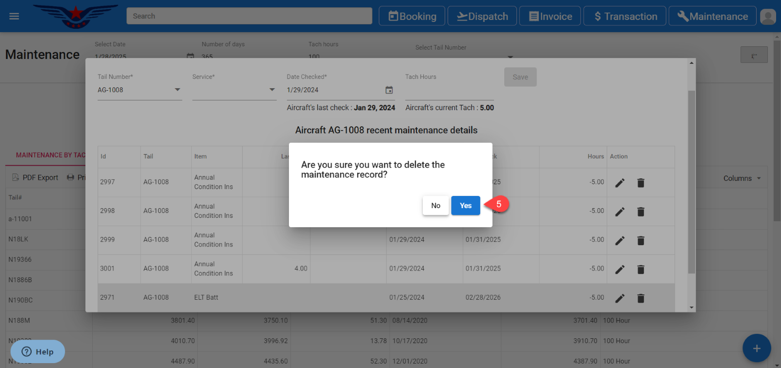Expand the Columns selector
781x368 pixels.
coord(742,178)
